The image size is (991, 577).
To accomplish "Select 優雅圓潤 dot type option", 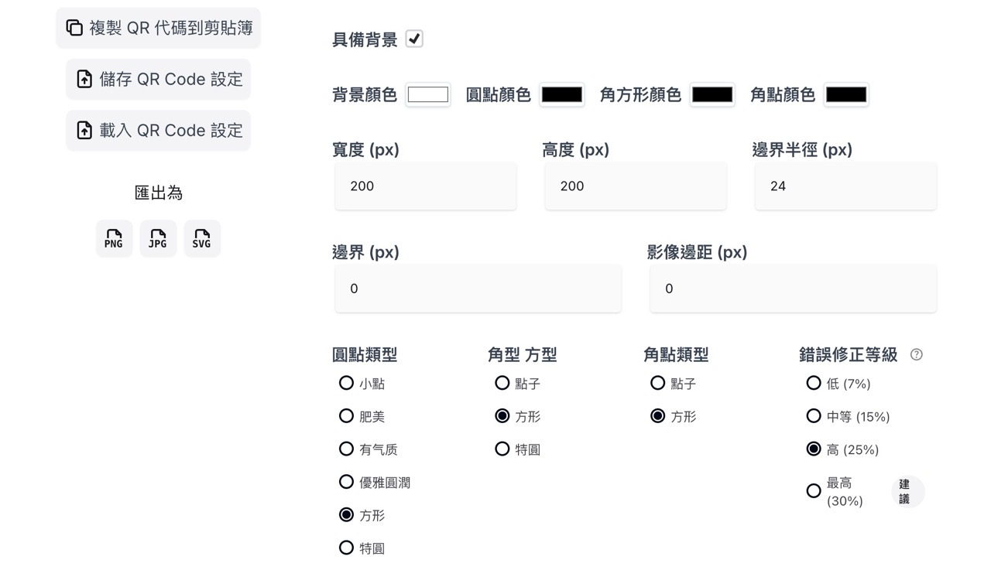I will 346,482.
